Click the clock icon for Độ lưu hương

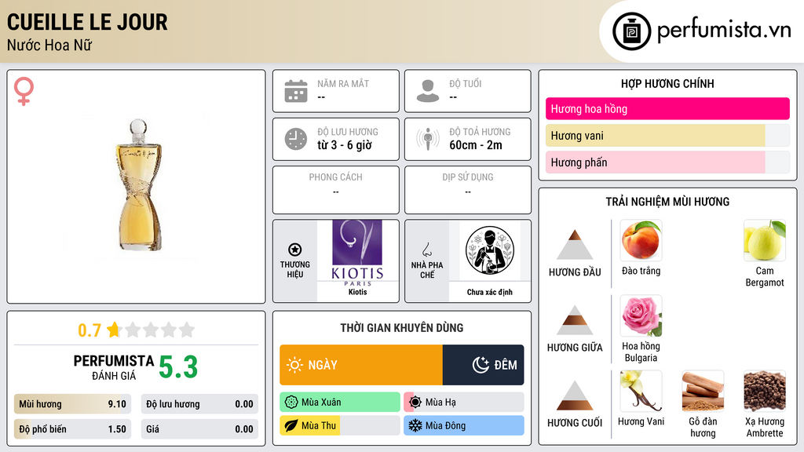(296, 139)
